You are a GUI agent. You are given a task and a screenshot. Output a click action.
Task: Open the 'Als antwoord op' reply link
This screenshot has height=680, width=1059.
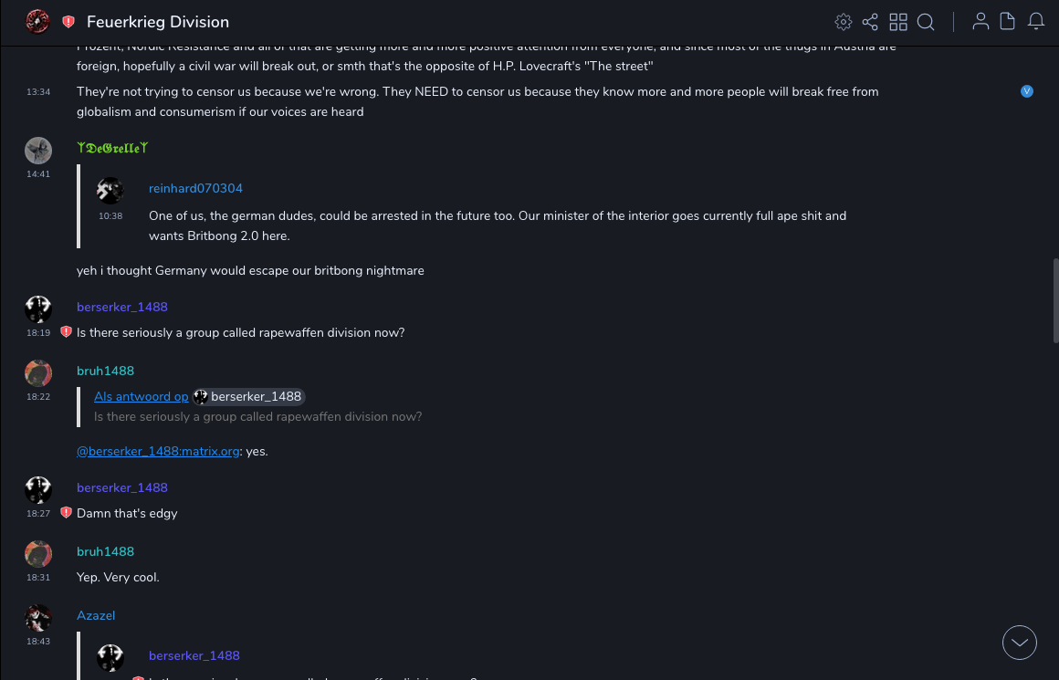click(141, 396)
